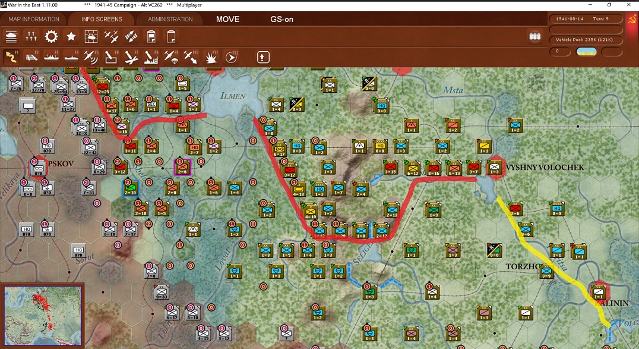639x349 pixels.
Task: Select the 9=33 German unit in the south
Action: coord(162,291)
